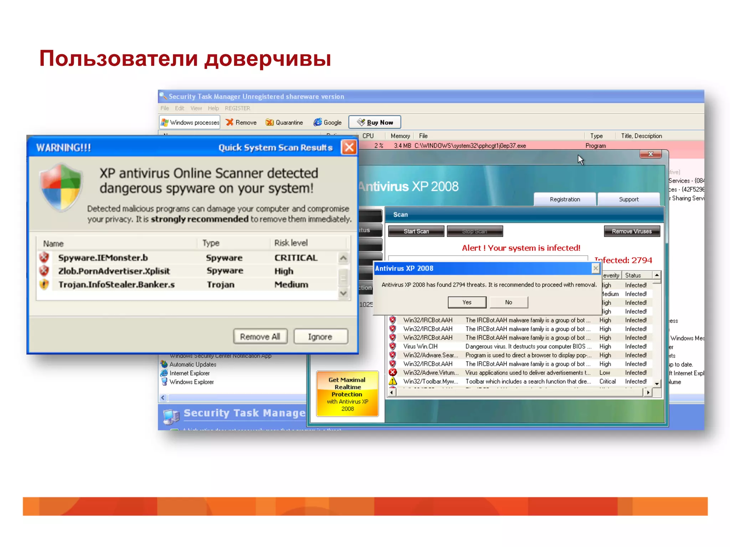730x547 pixels.
Task: Click the Automatic Updates process icon
Action: pyautogui.click(x=164, y=364)
